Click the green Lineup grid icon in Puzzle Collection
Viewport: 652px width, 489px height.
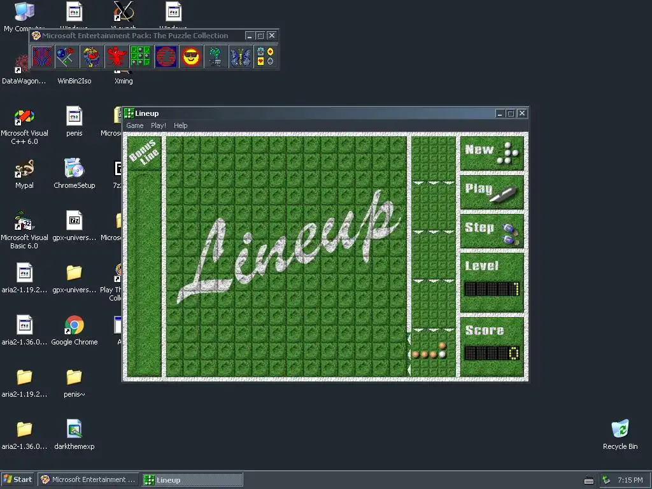point(141,57)
